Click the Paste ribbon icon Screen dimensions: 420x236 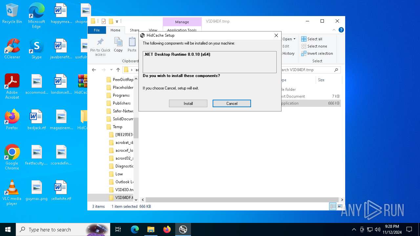click(x=132, y=45)
